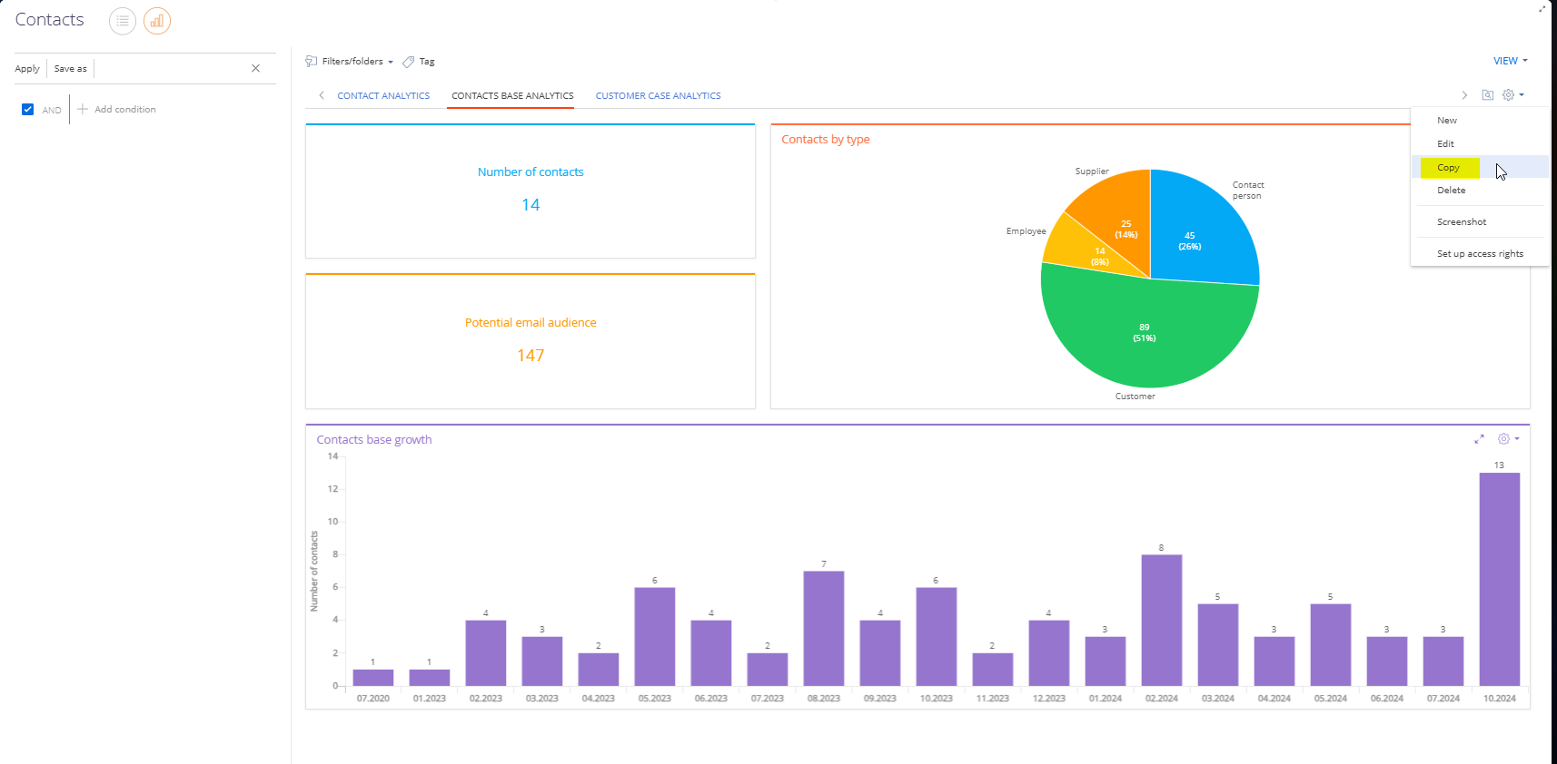The height and width of the screenshot is (764, 1557).
Task: Expand the Filters/folders dropdown arrow
Action: pos(391,62)
